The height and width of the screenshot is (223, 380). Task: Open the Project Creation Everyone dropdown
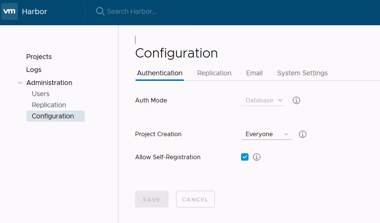click(266, 134)
